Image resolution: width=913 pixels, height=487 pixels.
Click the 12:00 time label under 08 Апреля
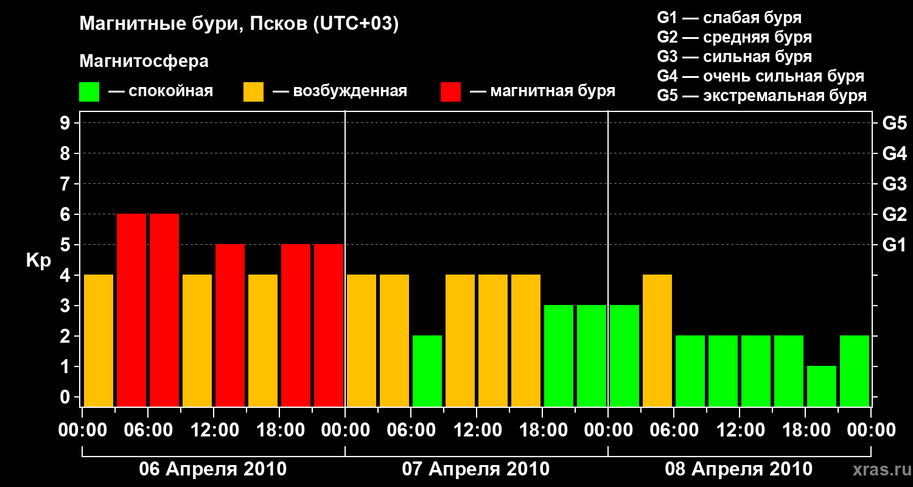(740, 430)
